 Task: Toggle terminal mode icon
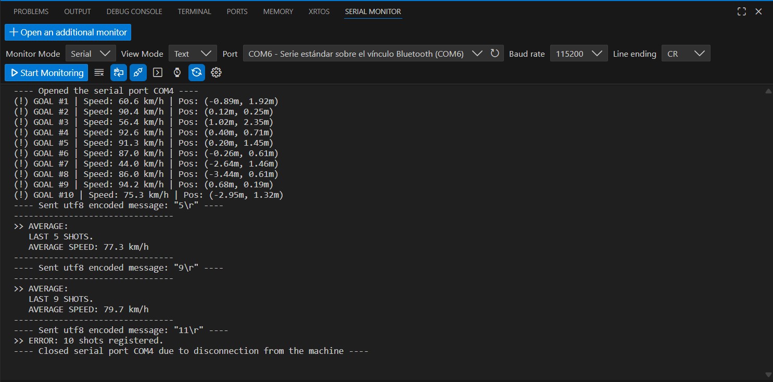(x=158, y=73)
